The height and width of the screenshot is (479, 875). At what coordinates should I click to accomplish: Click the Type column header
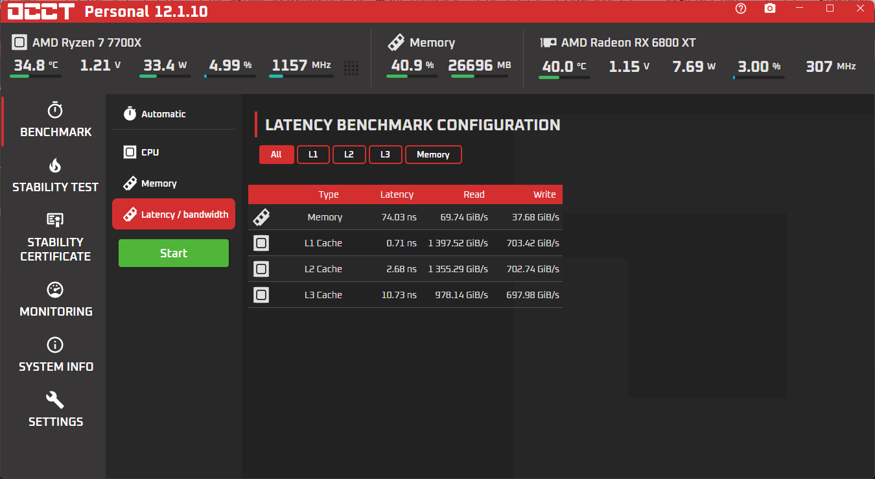[x=329, y=194]
